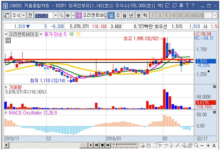Click the chart zoom slider track

point(125,144)
